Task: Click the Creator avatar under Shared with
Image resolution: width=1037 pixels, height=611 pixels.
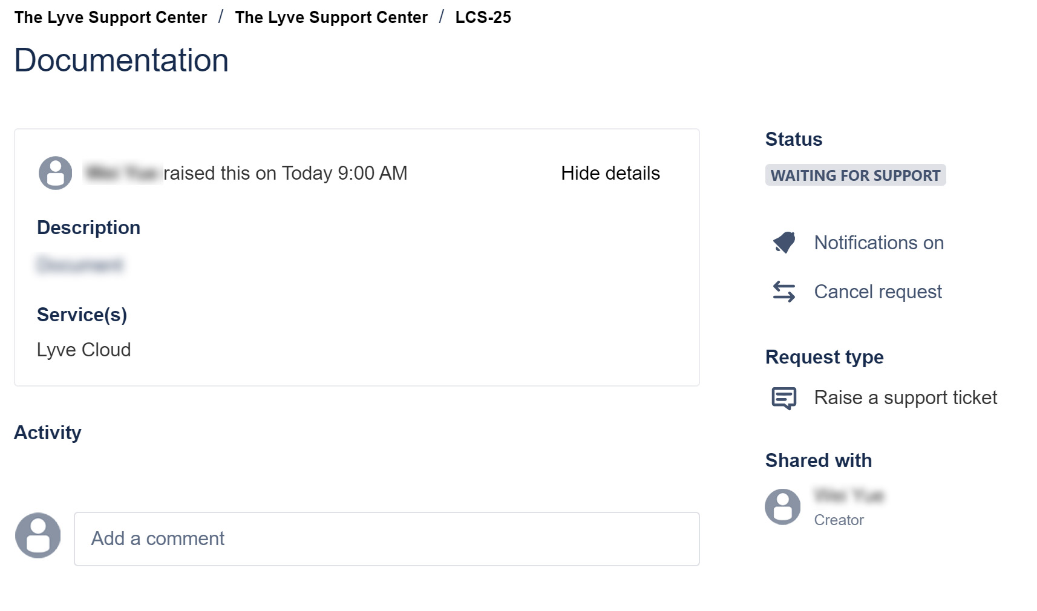Action: 783,506
